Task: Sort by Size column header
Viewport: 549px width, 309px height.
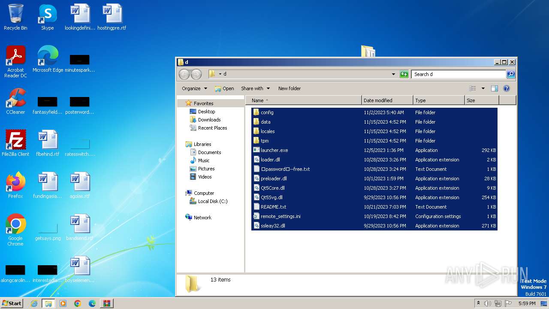Action: tap(482, 100)
